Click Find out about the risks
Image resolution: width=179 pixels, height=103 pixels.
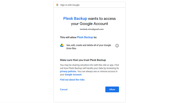coord(72,80)
